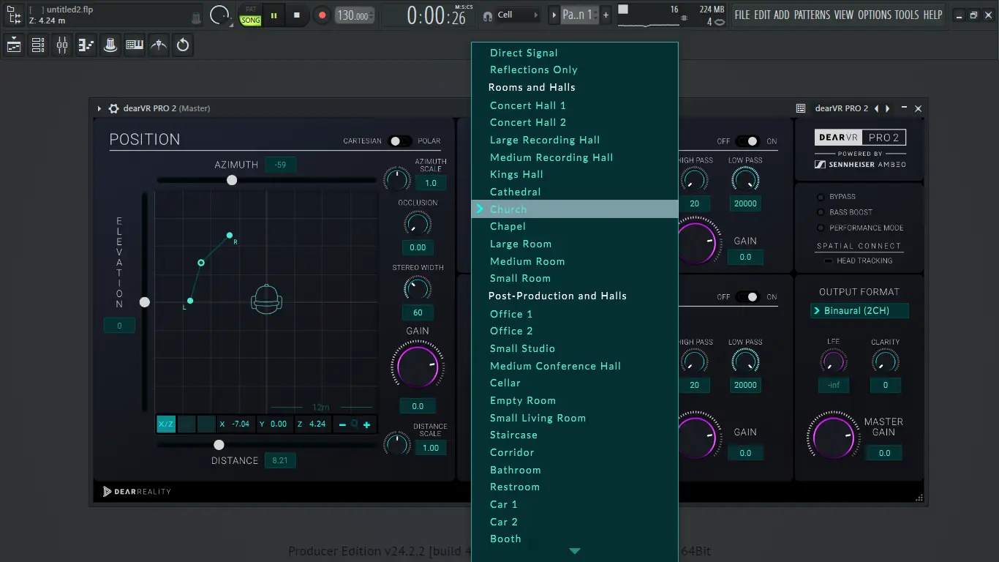Image resolution: width=999 pixels, height=562 pixels.
Task: Open the Cell snap dropdown
Action: pyautogui.click(x=519, y=15)
